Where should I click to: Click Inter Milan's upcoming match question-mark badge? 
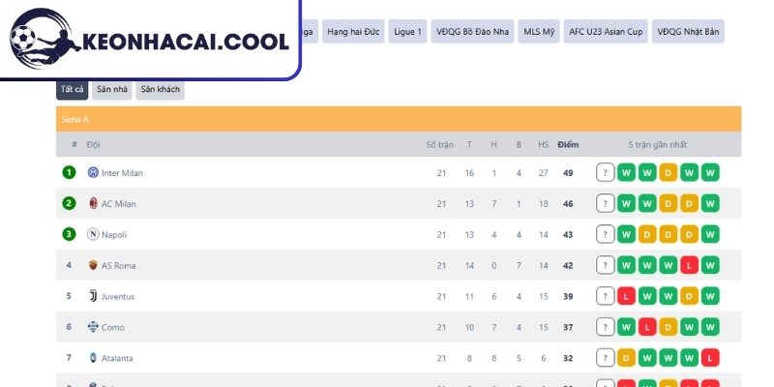pyautogui.click(x=606, y=173)
